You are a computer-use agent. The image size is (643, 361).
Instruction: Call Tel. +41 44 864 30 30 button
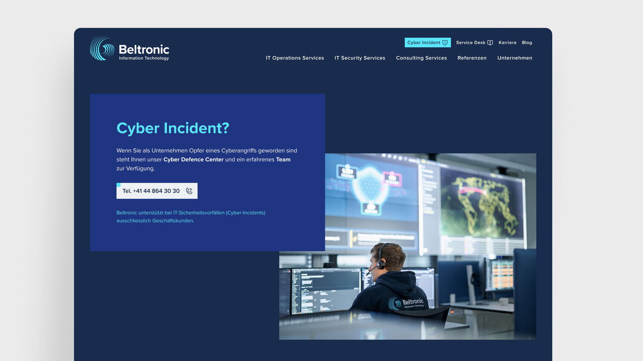pyautogui.click(x=157, y=191)
